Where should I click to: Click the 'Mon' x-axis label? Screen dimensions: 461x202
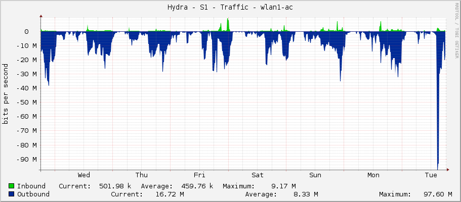(x=373, y=175)
